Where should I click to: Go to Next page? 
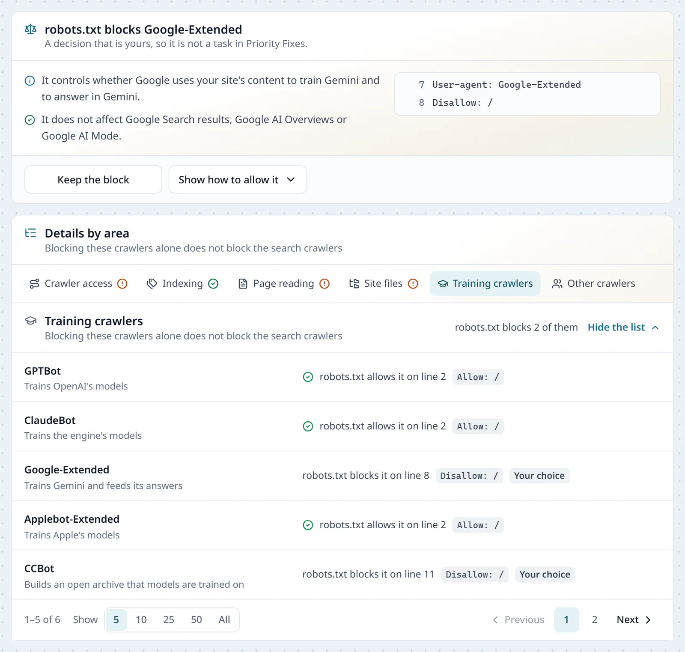click(634, 620)
